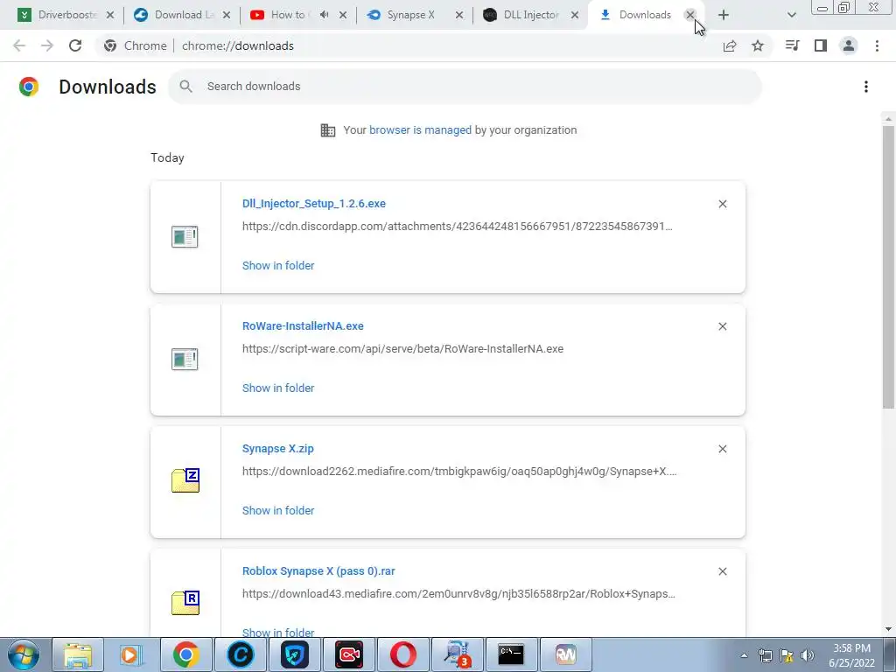Show Dll_Injector_Setup in folder
This screenshot has width=896, height=672.
click(278, 266)
